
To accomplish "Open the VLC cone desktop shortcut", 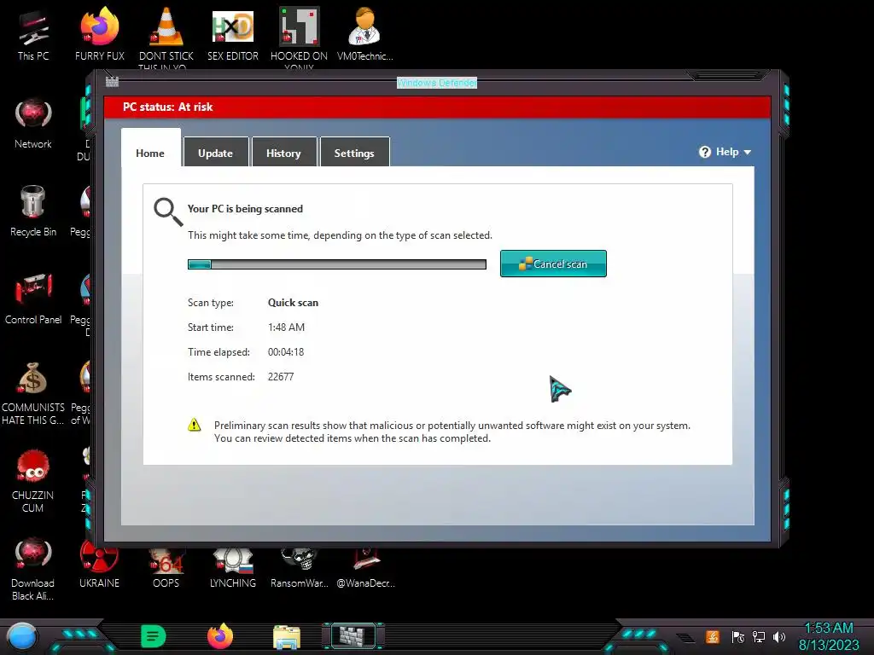I will tap(166, 34).
